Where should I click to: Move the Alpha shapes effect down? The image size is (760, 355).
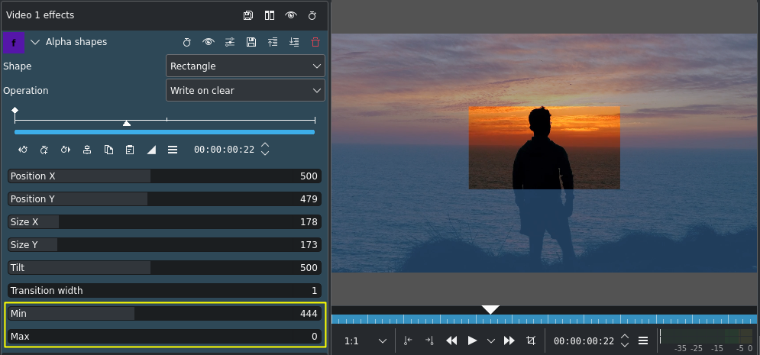point(294,42)
